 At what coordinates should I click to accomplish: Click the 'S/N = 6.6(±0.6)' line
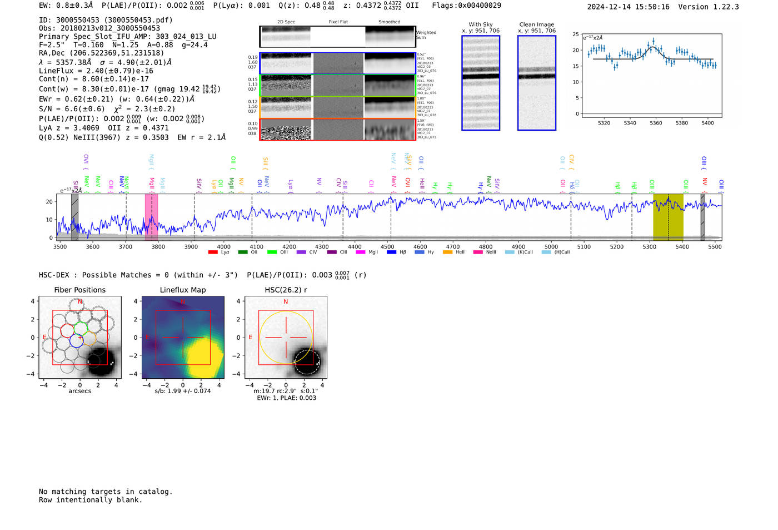coord(107,109)
